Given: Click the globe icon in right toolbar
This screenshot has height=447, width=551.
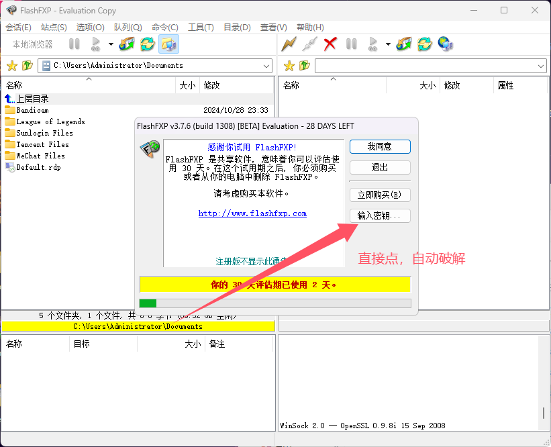Looking at the screenshot, I should click(x=445, y=44).
